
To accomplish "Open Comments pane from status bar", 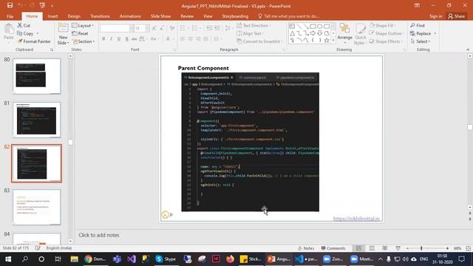I will (x=333, y=248).
